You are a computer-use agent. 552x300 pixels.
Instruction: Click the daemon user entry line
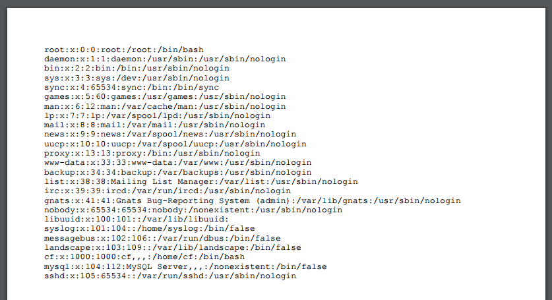tap(165, 59)
